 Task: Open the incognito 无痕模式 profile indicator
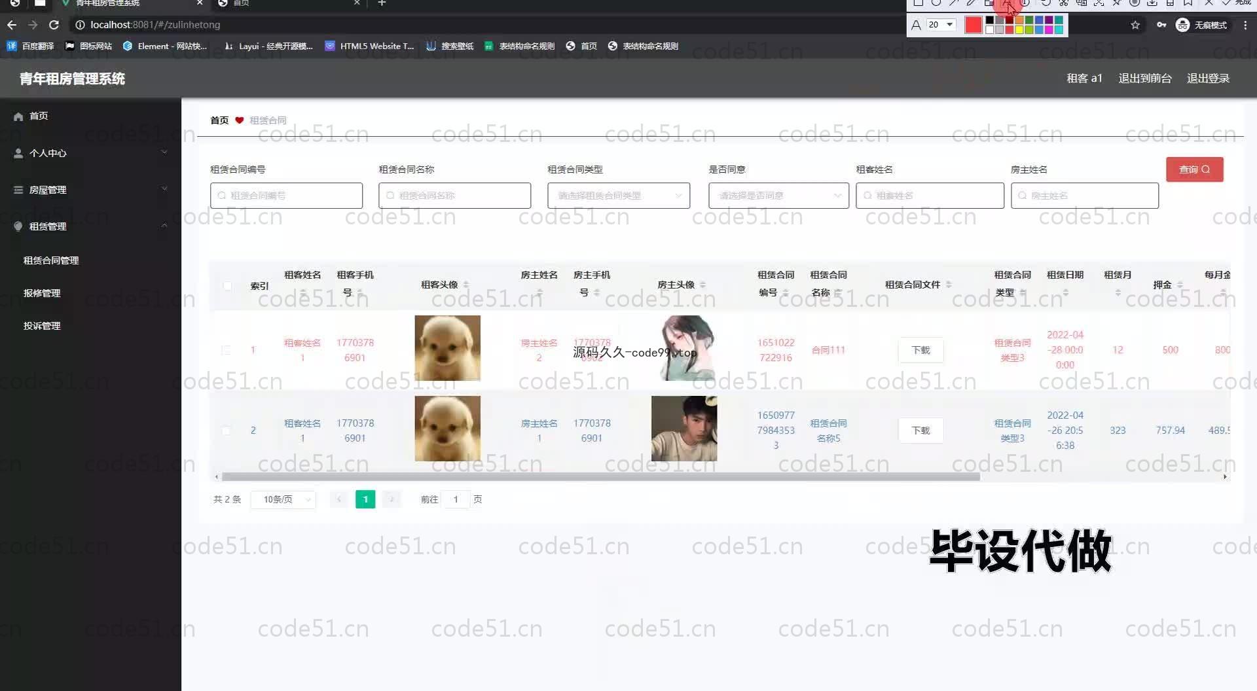[x=1202, y=25]
